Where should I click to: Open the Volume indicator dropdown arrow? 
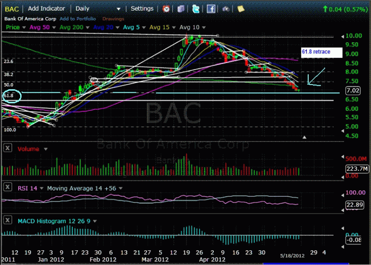(x=46, y=149)
